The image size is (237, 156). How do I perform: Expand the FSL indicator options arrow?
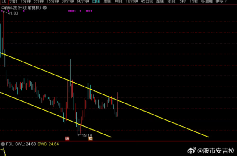point(3,144)
